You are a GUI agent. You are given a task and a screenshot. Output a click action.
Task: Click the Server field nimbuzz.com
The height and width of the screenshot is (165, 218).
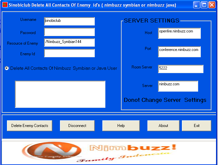[x=178, y=86]
